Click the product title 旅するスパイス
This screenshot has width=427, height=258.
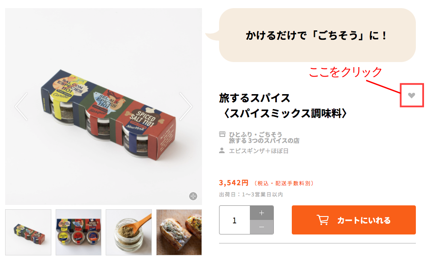255,98
